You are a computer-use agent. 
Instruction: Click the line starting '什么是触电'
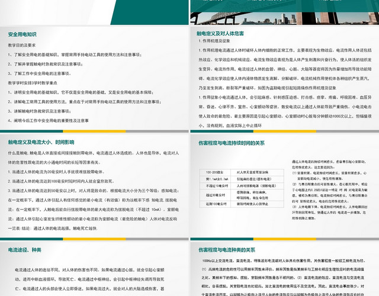[94, 153]
